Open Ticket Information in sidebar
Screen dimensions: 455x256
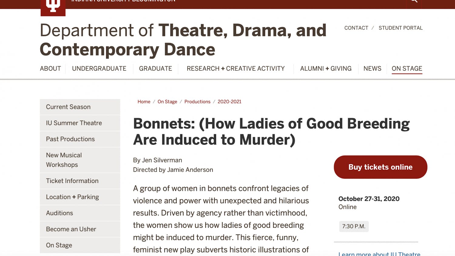(72, 181)
